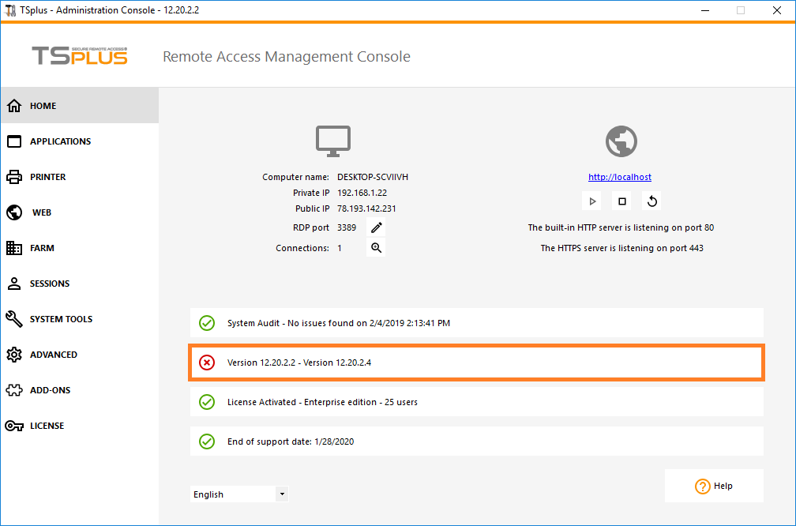Viewport: 796px width, 526px height.
Task: Click the End of support date text
Action: [x=291, y=441]
